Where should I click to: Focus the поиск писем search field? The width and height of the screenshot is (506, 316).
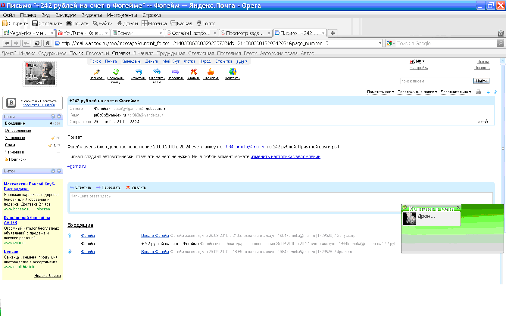[x=436, y=81]
